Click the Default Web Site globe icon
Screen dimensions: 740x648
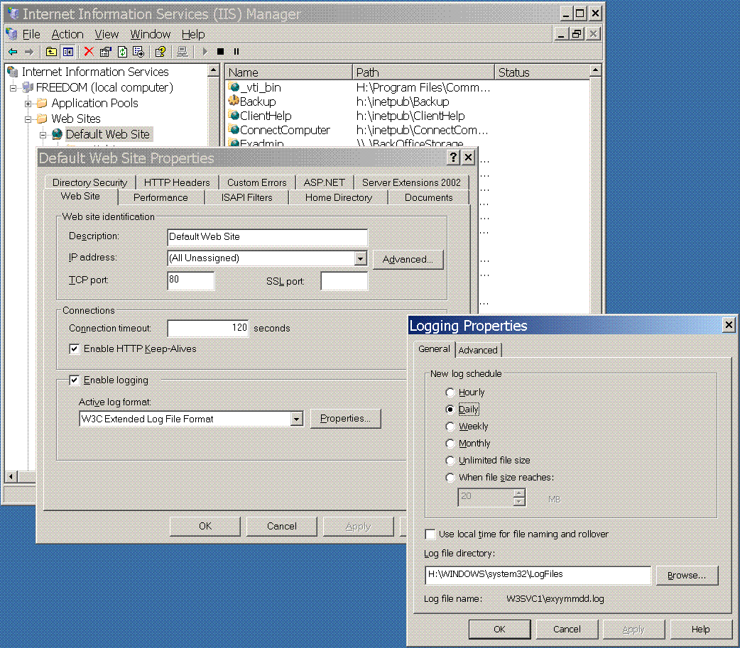pyautogui.click(x=57, y=134)
